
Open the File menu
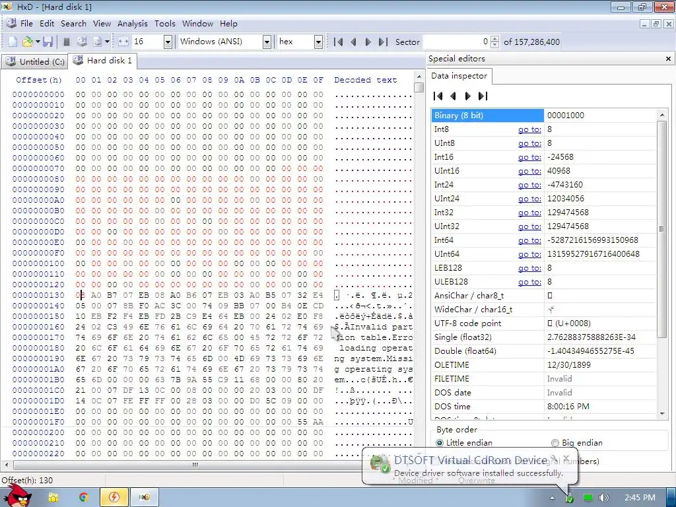click(26, 24)
